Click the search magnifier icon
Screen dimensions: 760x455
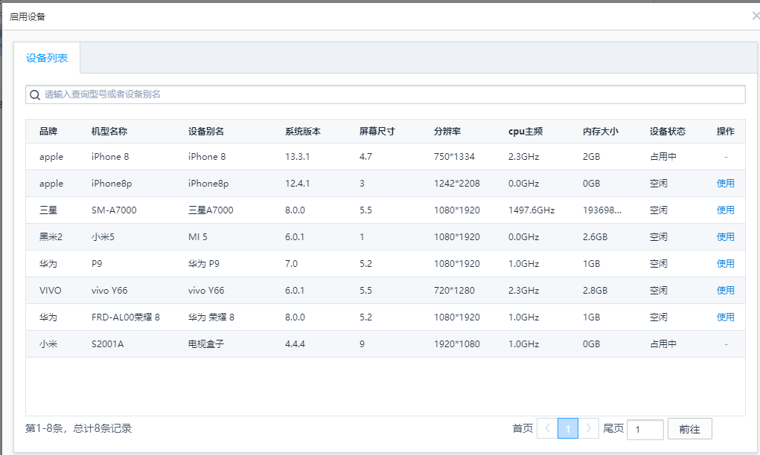35,94
